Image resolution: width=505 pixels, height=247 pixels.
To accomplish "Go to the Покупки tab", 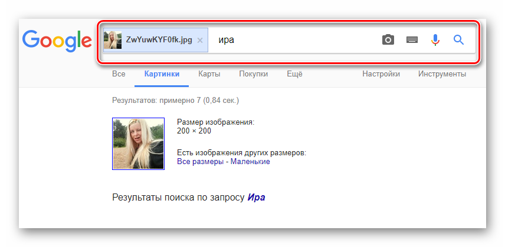I will [253, 74].
